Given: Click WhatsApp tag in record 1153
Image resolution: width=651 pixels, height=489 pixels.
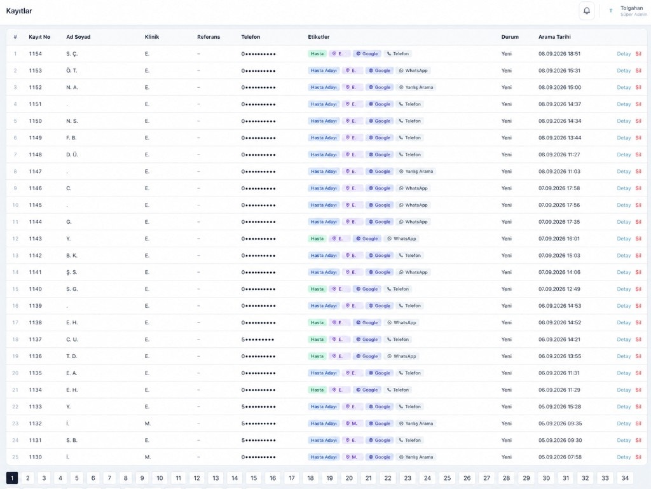Looking at the screenshot, I should [x=413, y=71].
